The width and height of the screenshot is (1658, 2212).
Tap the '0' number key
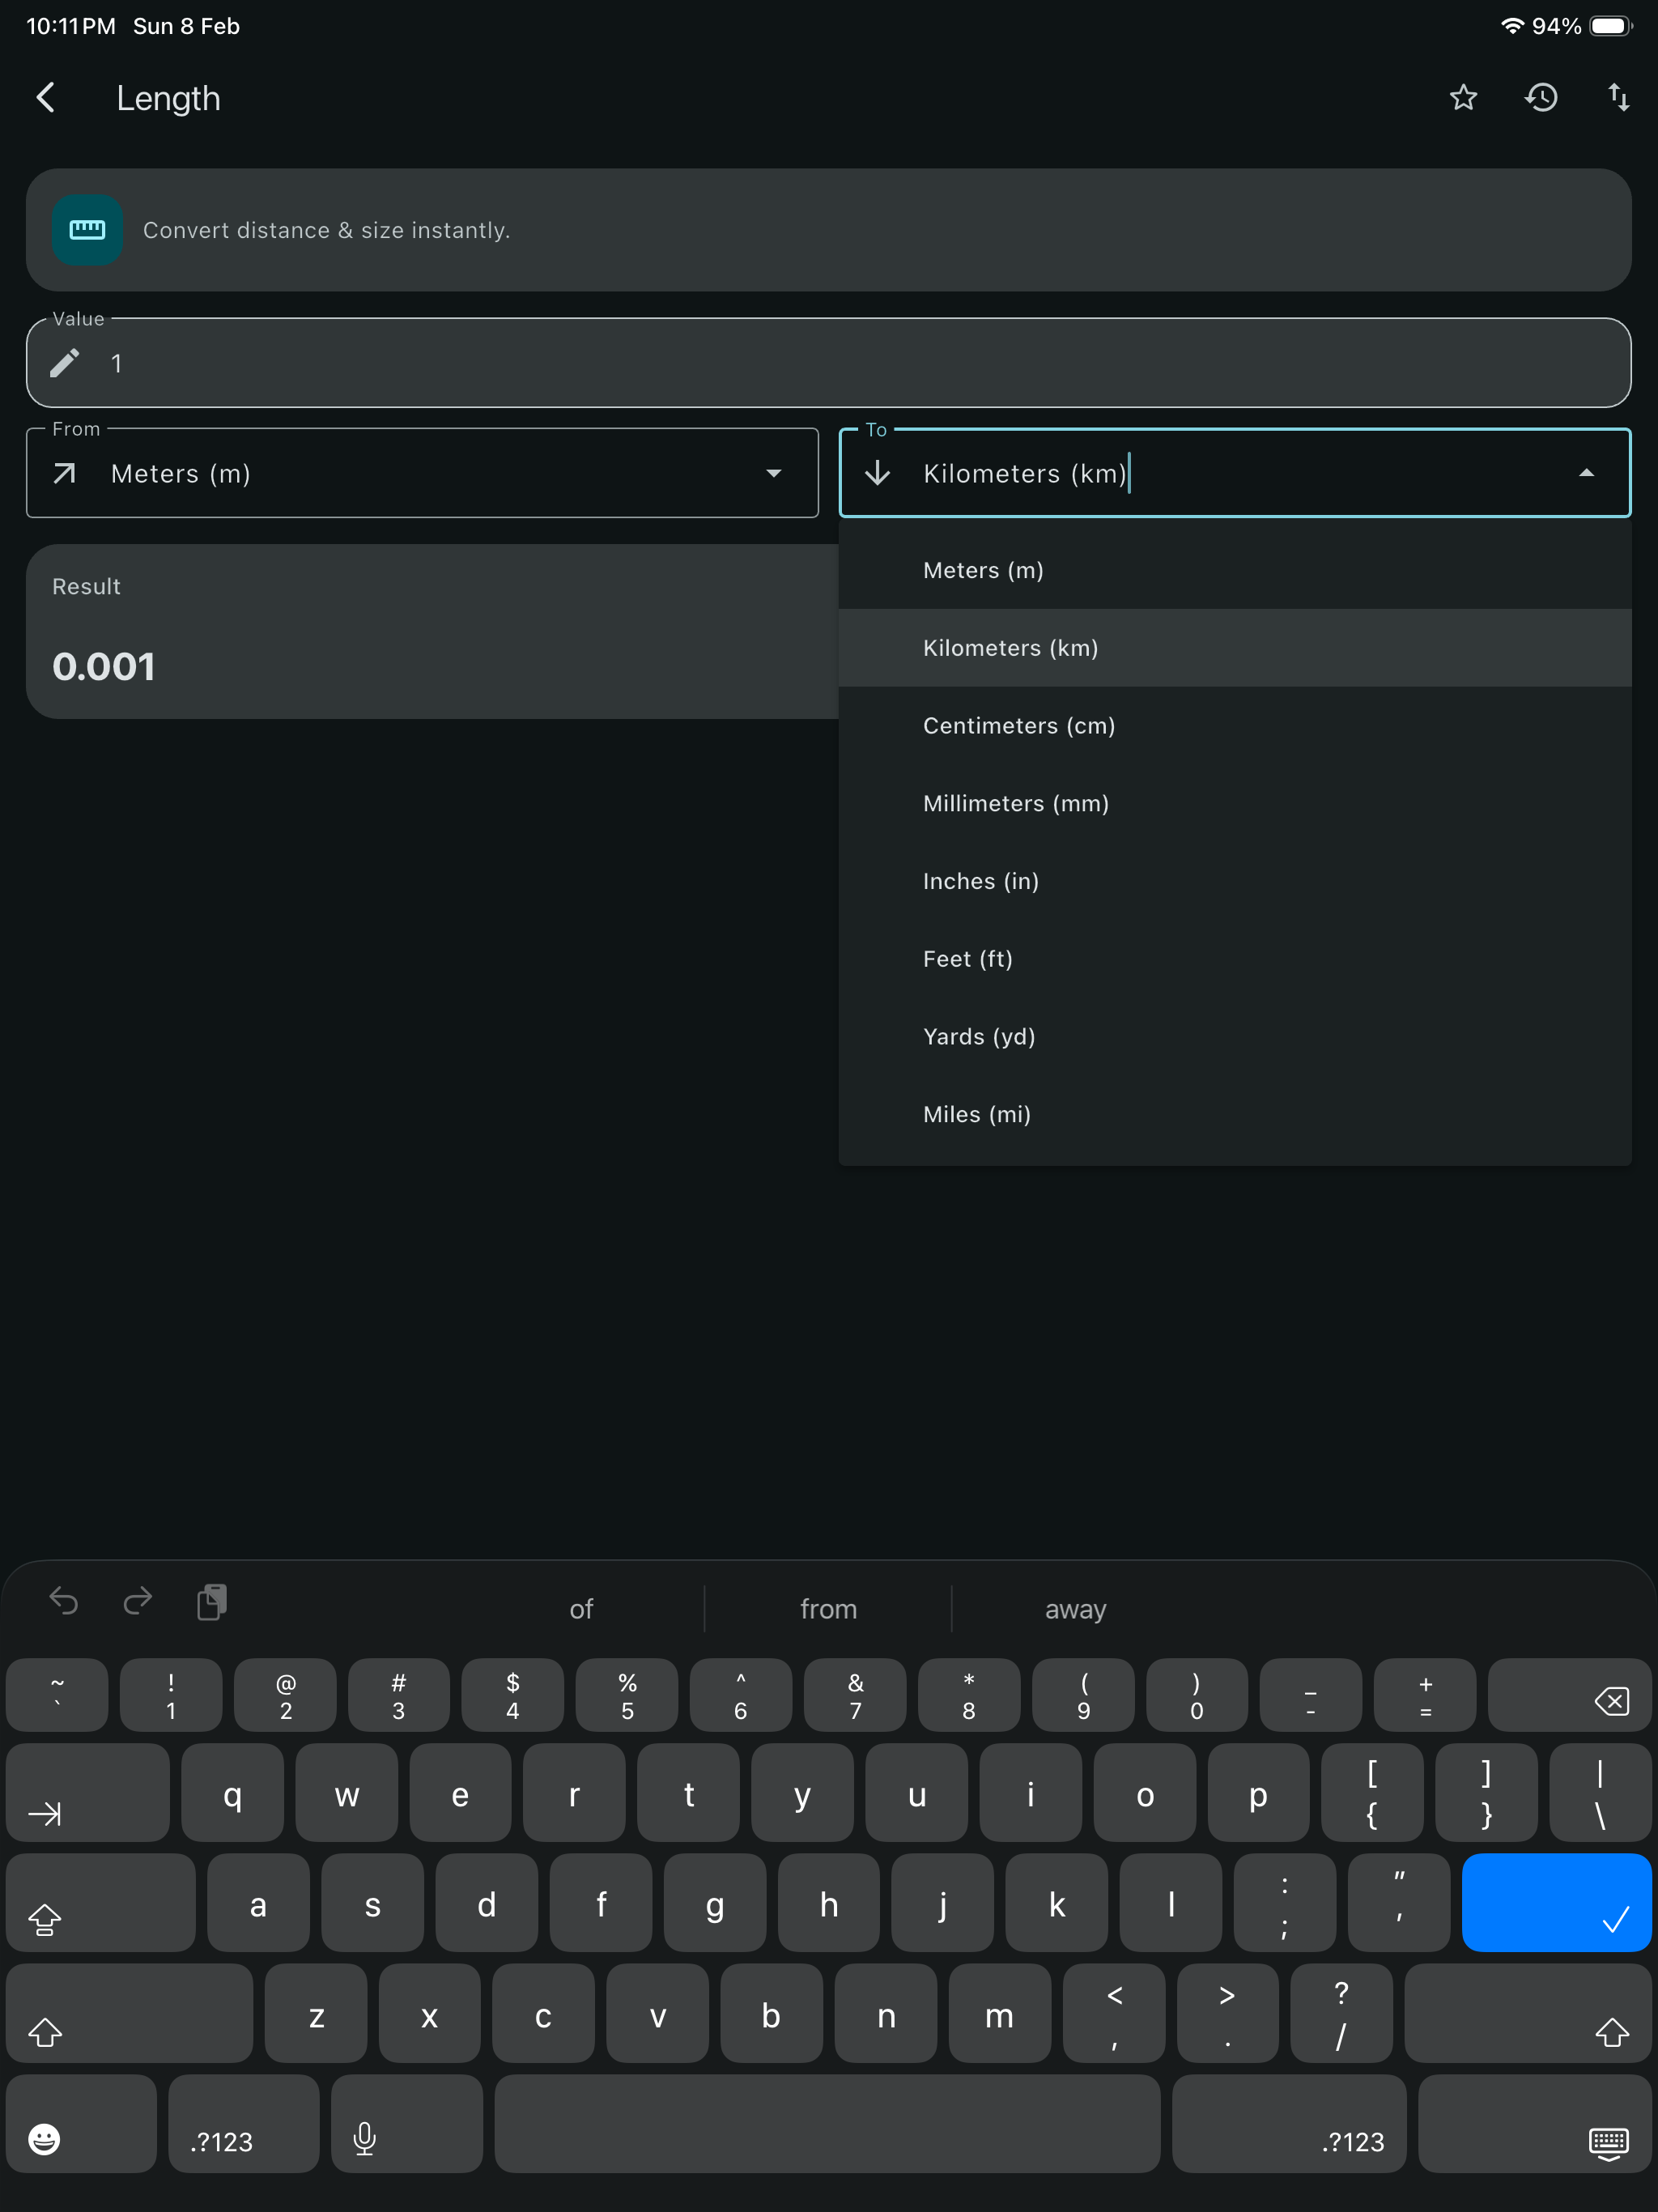(1197, 1695)
